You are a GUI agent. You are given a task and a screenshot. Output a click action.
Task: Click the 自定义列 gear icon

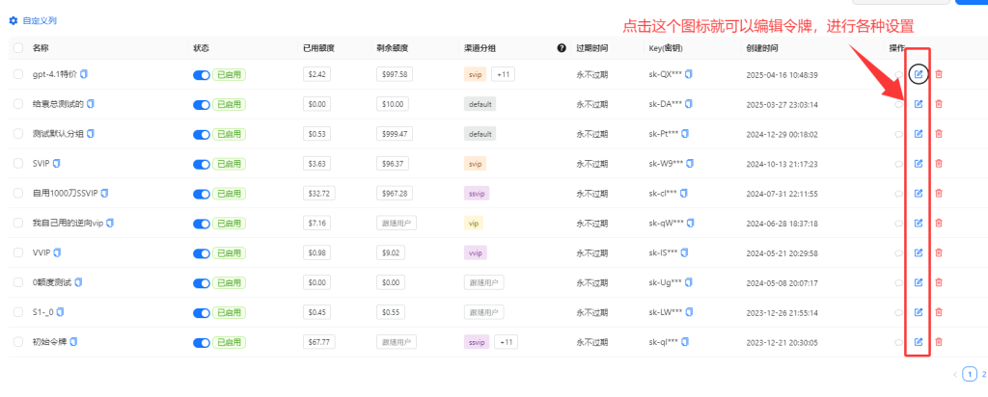14,19
